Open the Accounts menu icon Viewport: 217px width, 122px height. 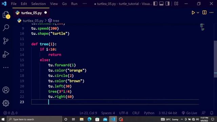(6, 90)
